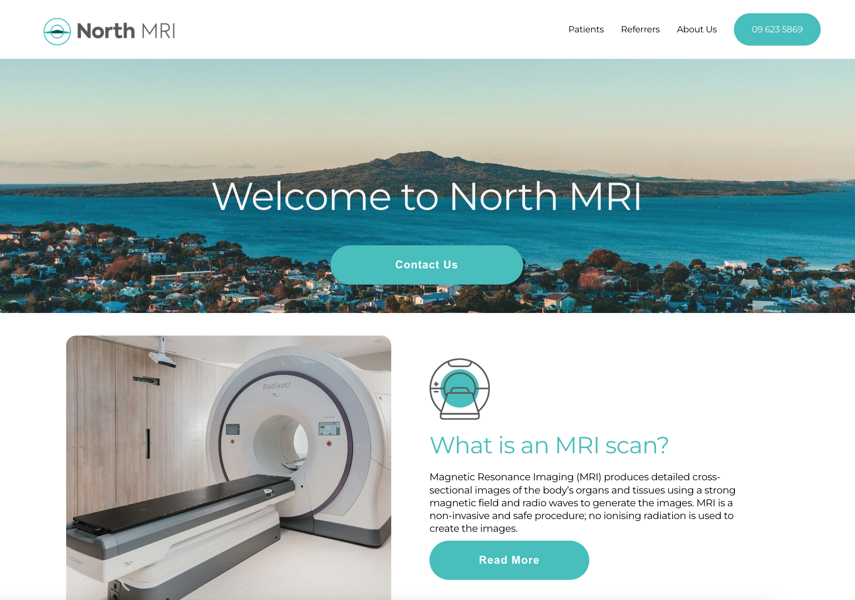Click the minus symbol on the MRI icon
The height and width of the screenshot is (600, 855).
[x=436, y=391]
